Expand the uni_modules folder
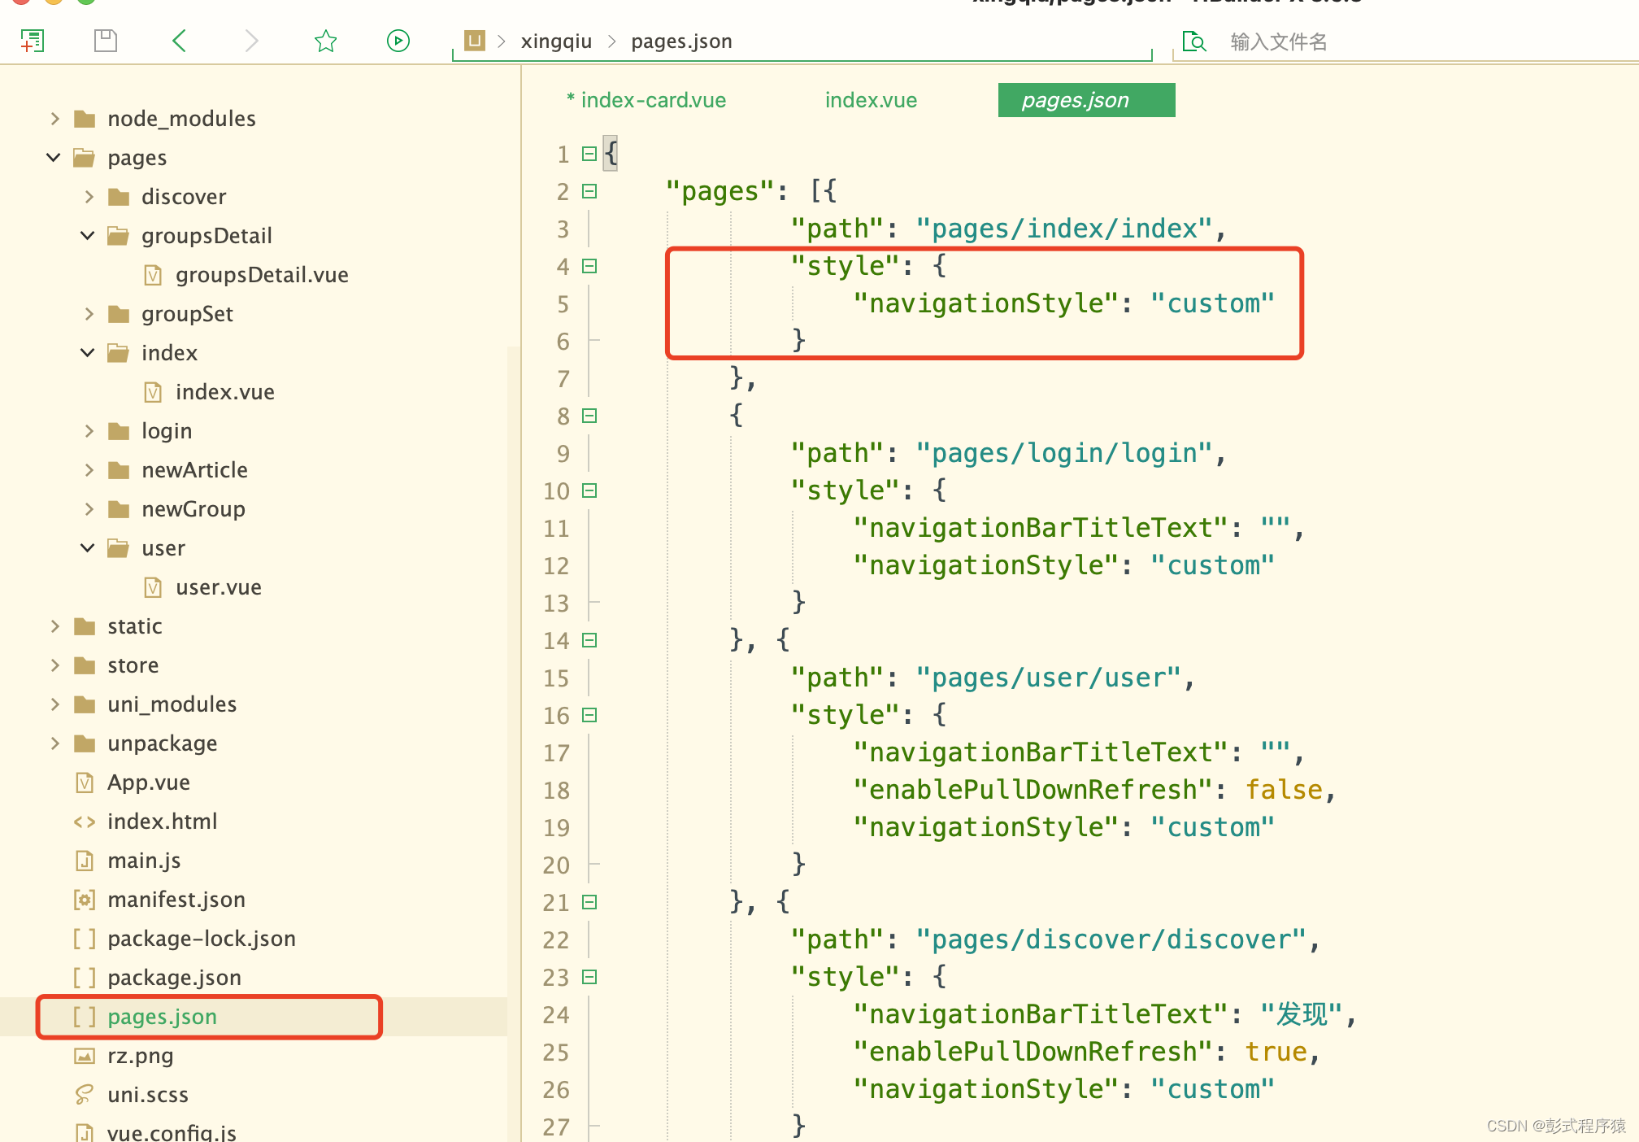The height and width of the screenshot is (1142, 1639). [55, 704]
